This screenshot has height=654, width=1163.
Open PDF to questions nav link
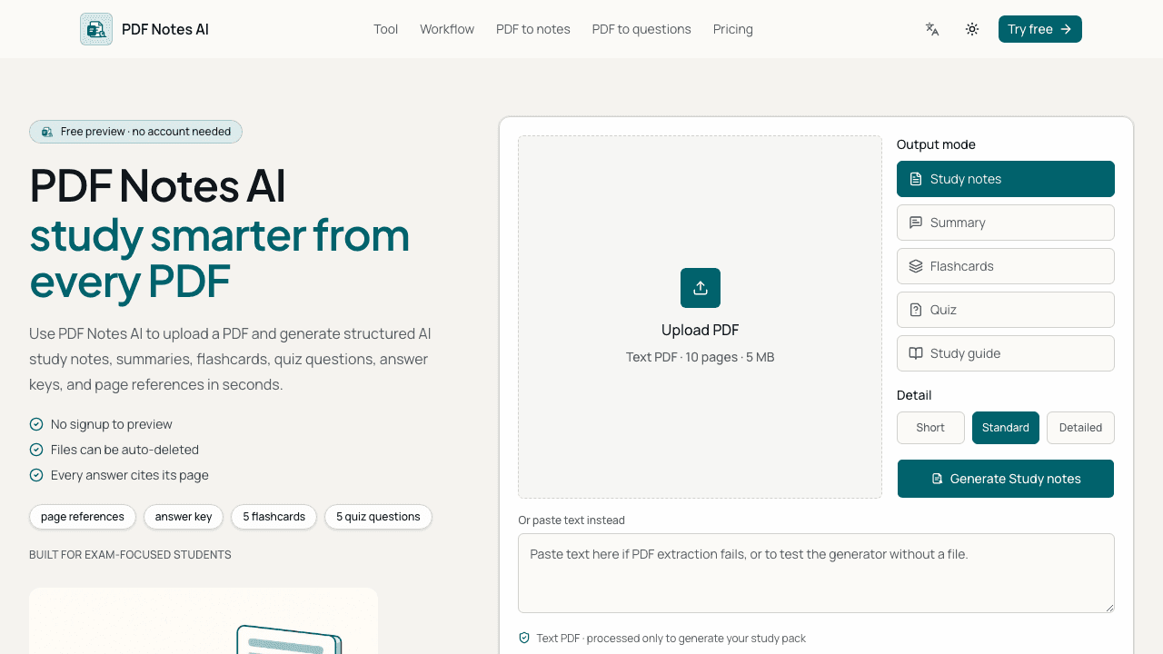(641, 29)
